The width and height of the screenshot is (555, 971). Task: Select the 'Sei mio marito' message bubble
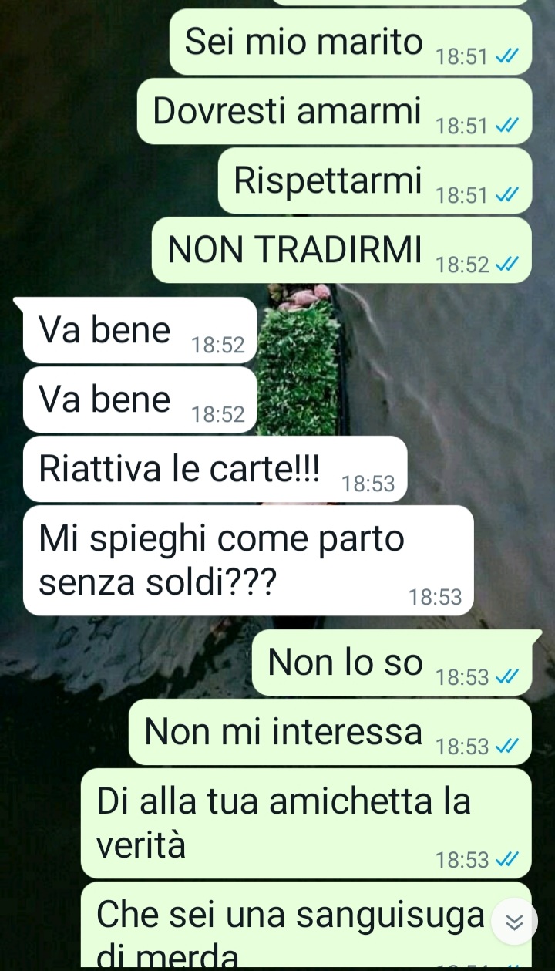click(x=351, y=42)
